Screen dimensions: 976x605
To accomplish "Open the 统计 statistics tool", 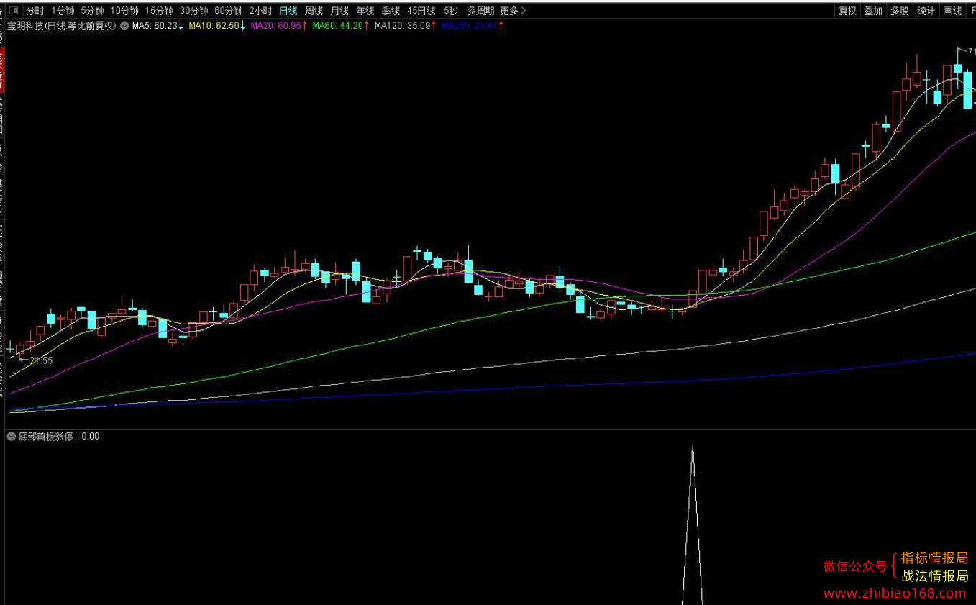I will 926,11.
